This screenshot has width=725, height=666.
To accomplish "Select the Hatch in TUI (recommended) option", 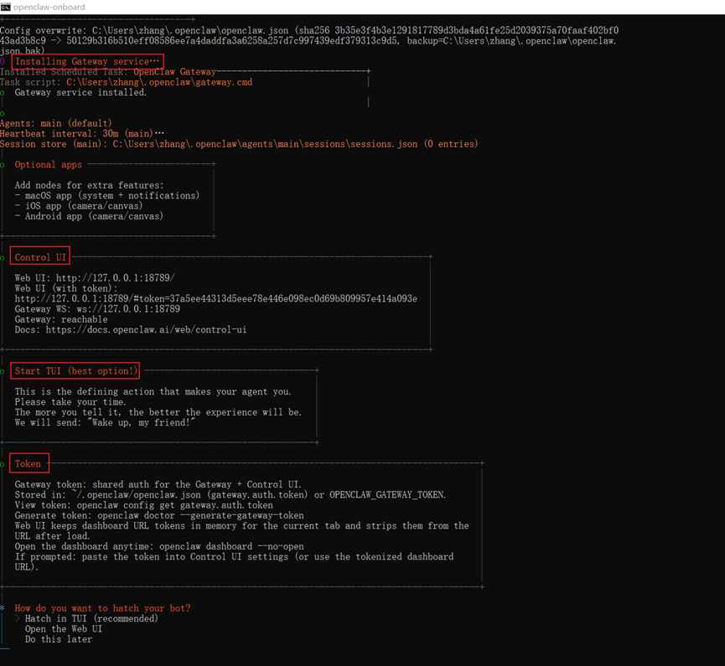I will tap(91, 619).
